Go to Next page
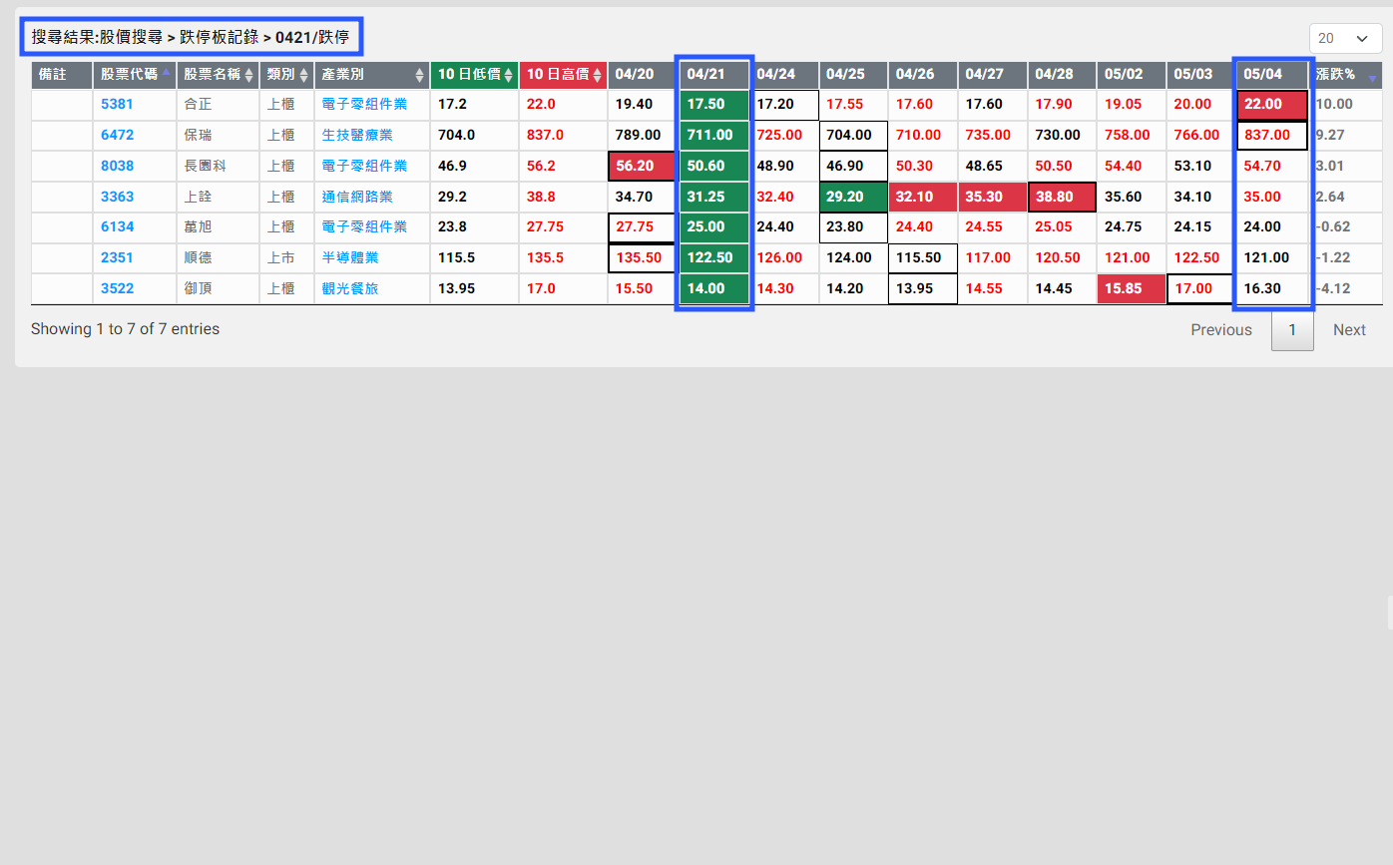Screen dimensions: 1393x865 coord(1349,330)
